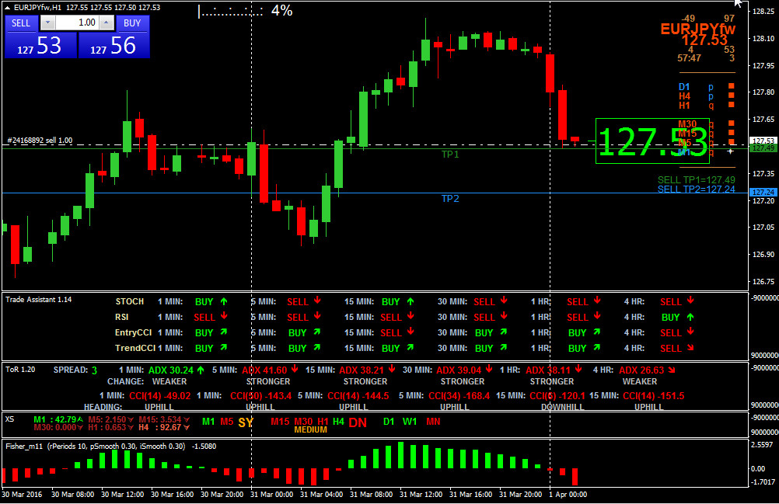Select the #24168892 sell 1.00 order label
779x504 pixels.
click(40, 141)
